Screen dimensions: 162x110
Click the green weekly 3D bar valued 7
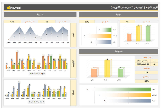(x=121, y=72)
